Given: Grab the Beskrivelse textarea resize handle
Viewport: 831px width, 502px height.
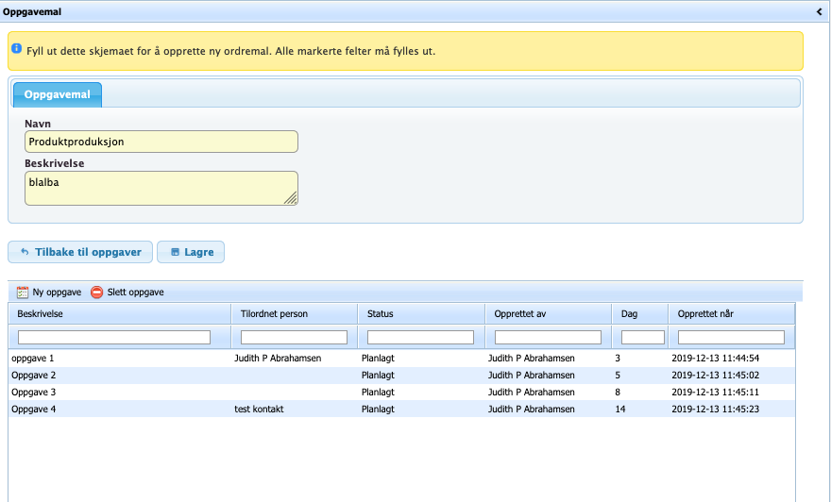Looking at the screenshot, I should [291, 198].
